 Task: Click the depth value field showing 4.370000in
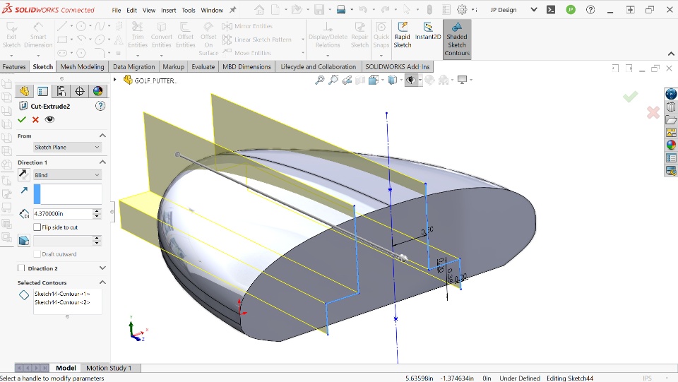[62, 213]
